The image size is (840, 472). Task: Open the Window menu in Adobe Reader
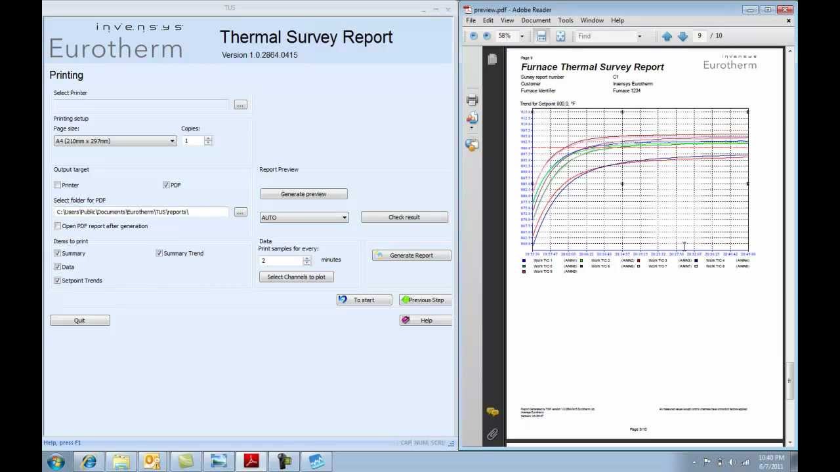(x=592, y=20)
